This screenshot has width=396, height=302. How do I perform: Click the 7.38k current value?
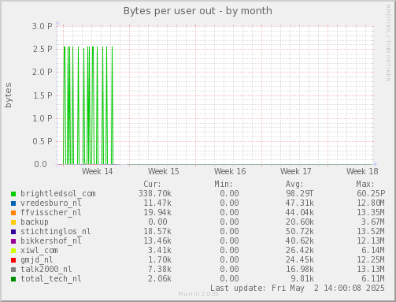click(x=160, y=270)
